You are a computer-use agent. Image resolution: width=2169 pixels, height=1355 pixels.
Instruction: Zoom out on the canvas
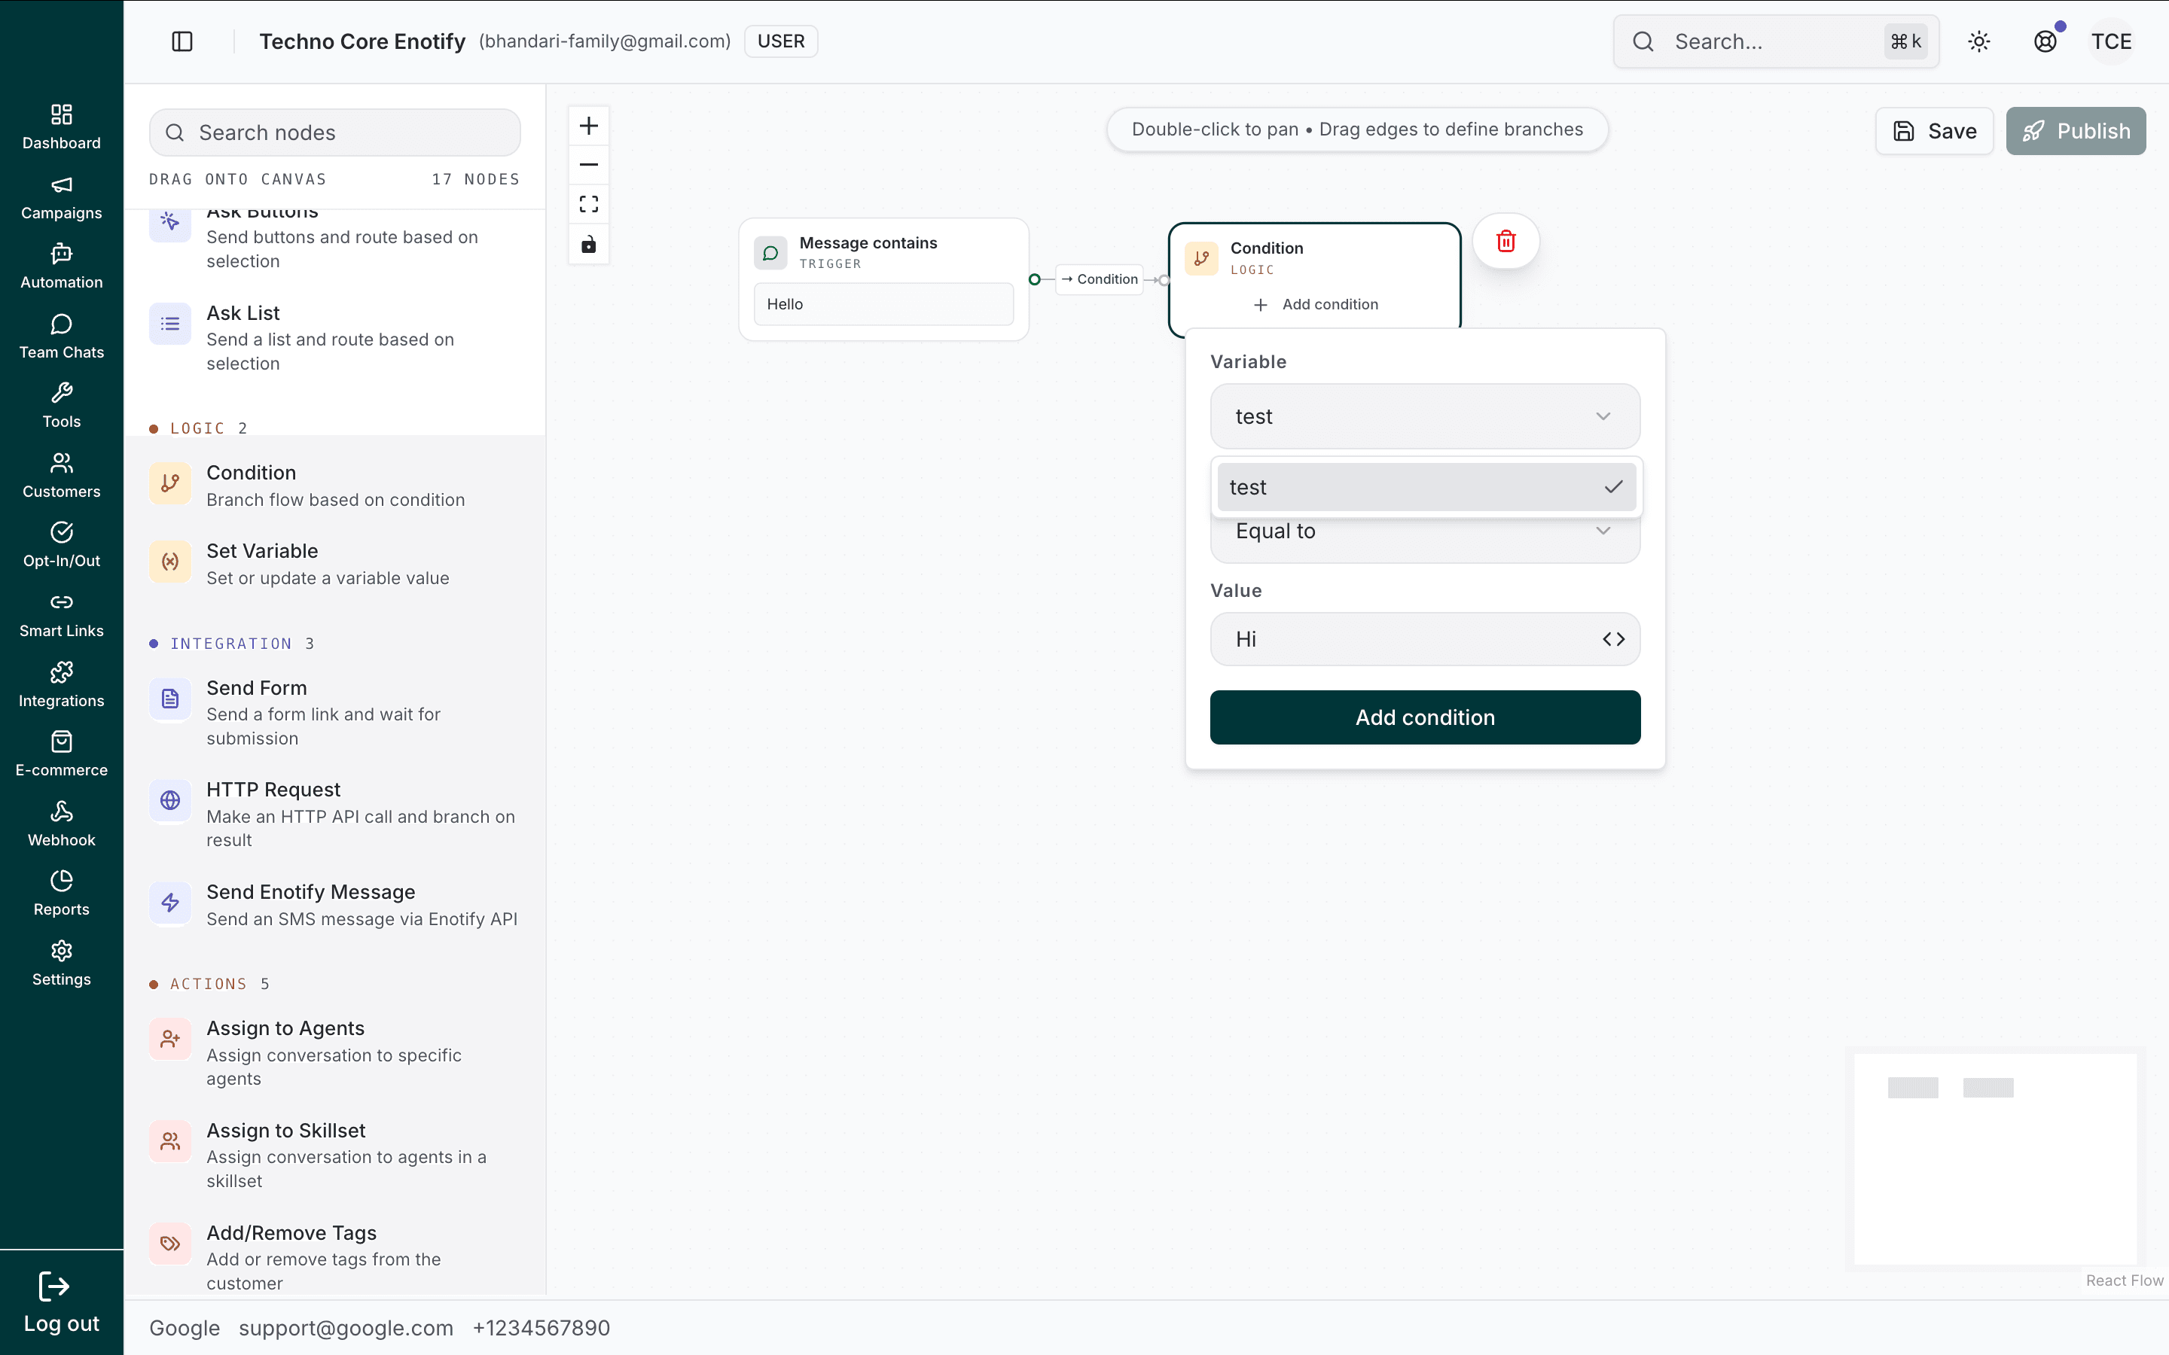[589, 165]
